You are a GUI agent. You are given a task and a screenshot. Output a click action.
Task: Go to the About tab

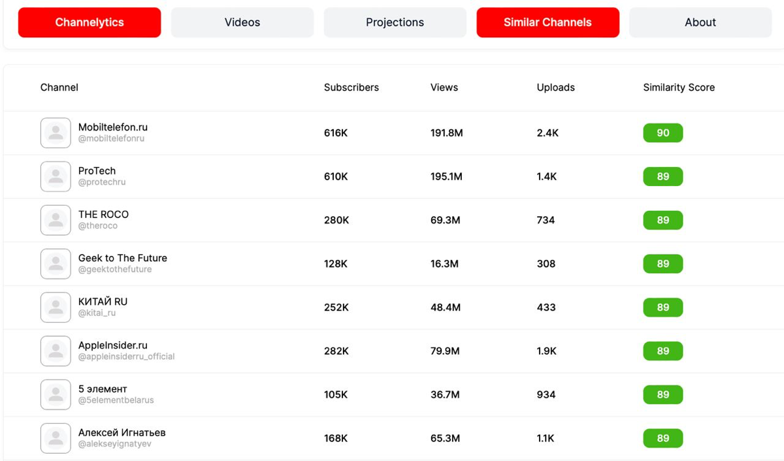[700, 22]
